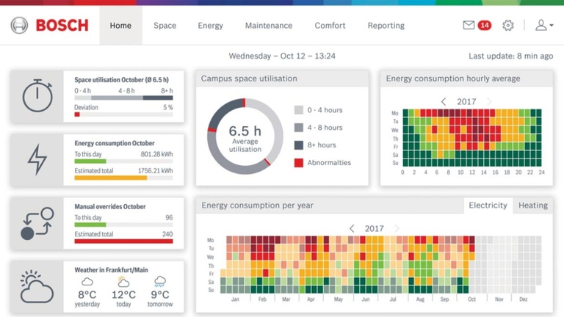Viewport: 564px width, 317px height.
Task: Click the 6.5 h utilisation donut chart
Action: click(x=245, y=136)
